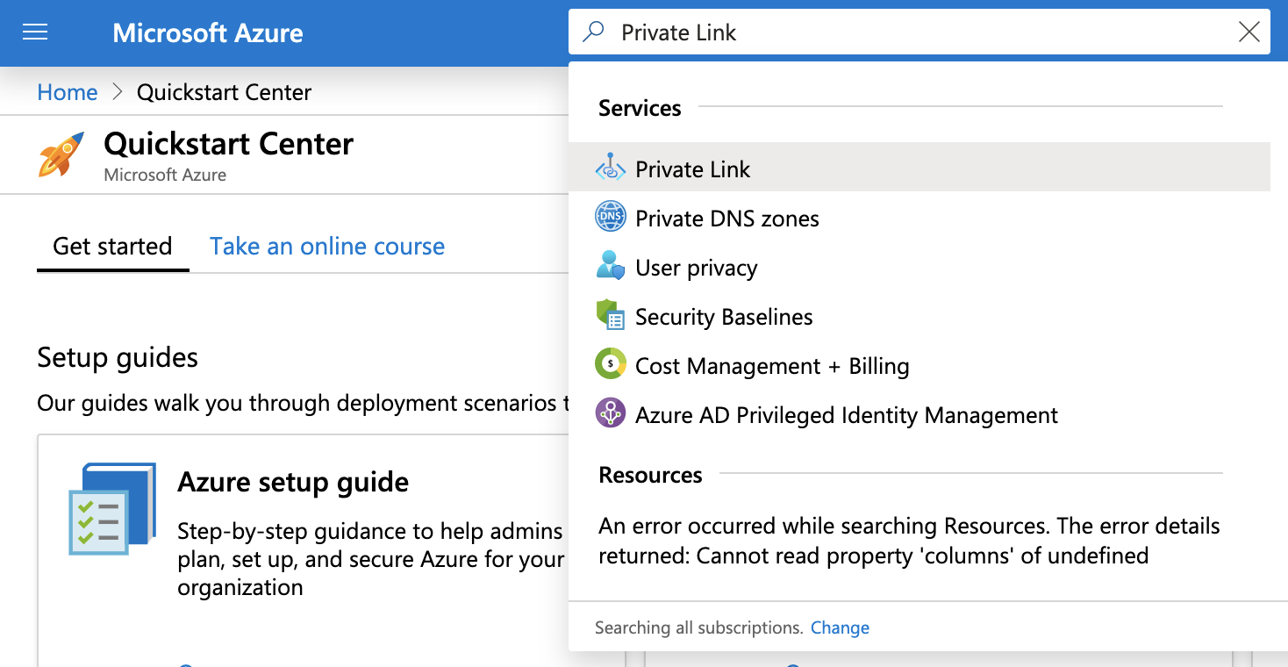Click the Cost Management + Billing dollar icon
The width and height of the screenshot is (1288, 667).
(610, 364)
